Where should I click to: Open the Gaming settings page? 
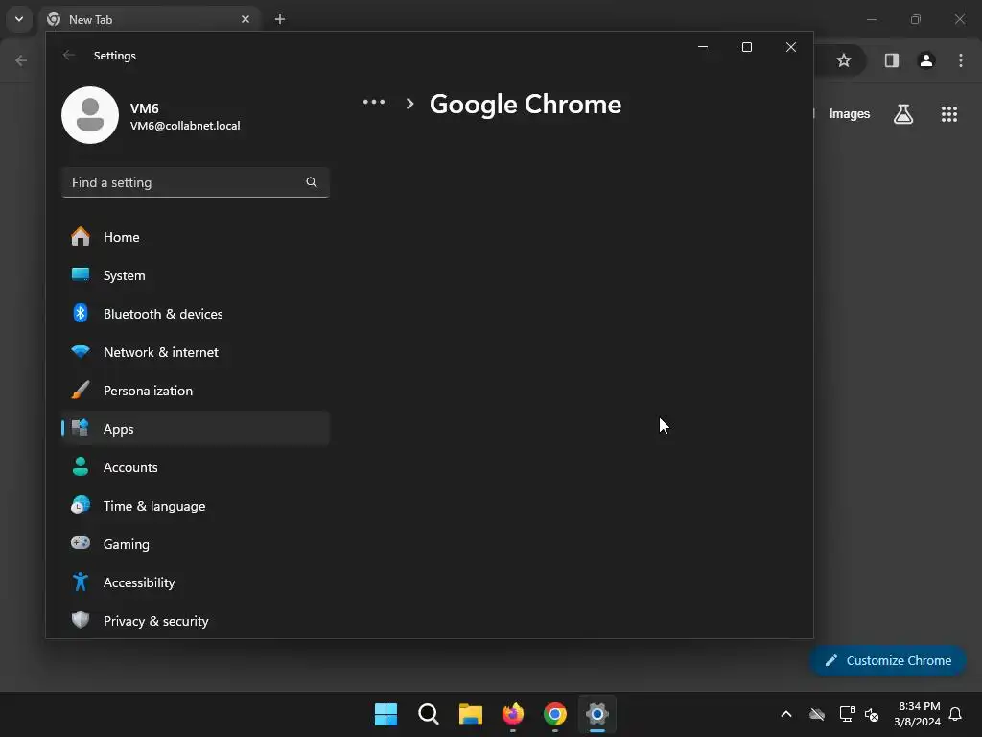(196, 544)
